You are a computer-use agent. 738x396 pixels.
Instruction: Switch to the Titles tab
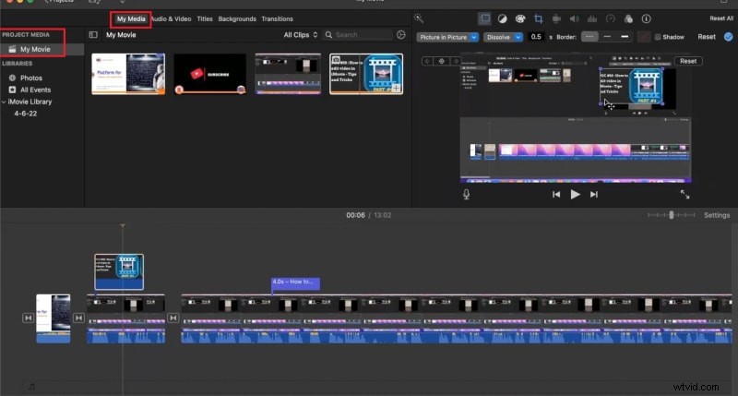pyautogui.click(x=205, y=18)
